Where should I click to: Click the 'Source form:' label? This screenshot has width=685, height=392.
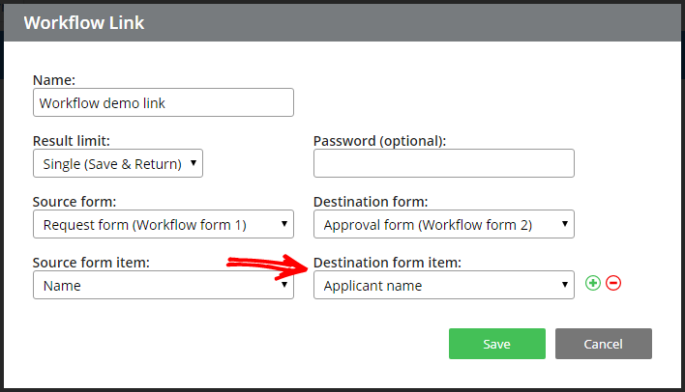point(74,202)
